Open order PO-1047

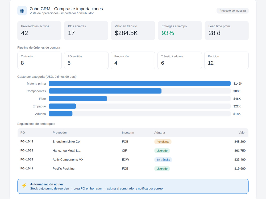(x=27, y=168)
